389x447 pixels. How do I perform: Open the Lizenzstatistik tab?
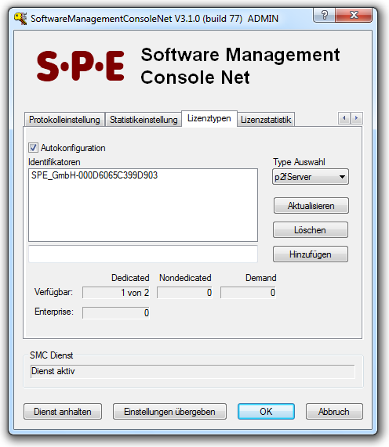[x=266, y=120]
